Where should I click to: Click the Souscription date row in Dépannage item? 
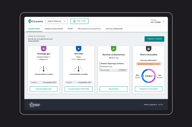(x=114, y=70)
